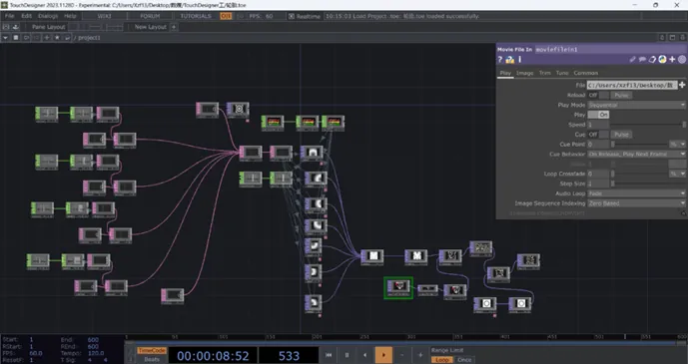Viewport: 688px width, 364px height.
Task: Click the plus icon in network path bar
Action: point(47,38)
